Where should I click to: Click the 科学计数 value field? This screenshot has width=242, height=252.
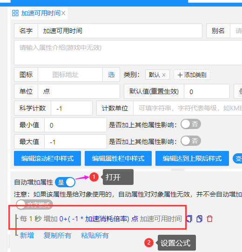[x=72, y=108]
